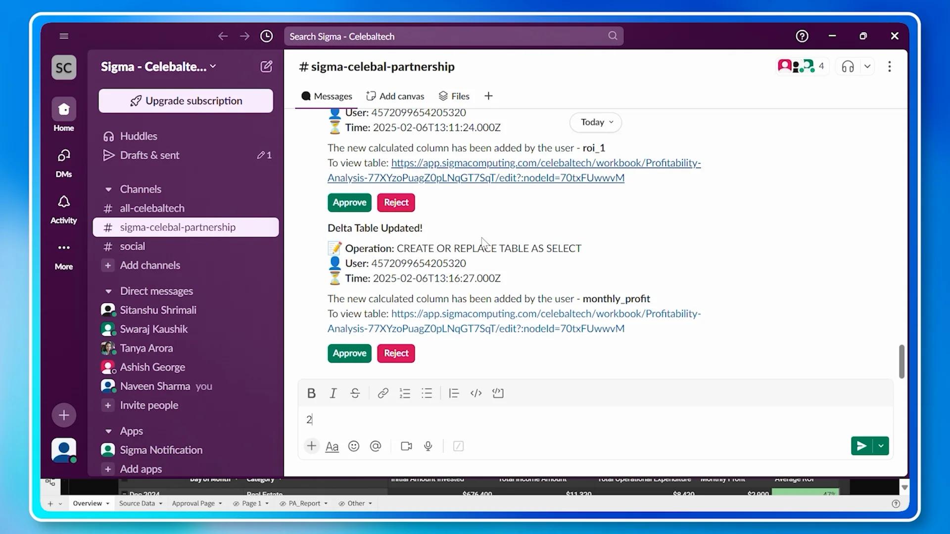Screen dimensions: 950x534
Task: Format text as inline code
Action: [476, 394]
